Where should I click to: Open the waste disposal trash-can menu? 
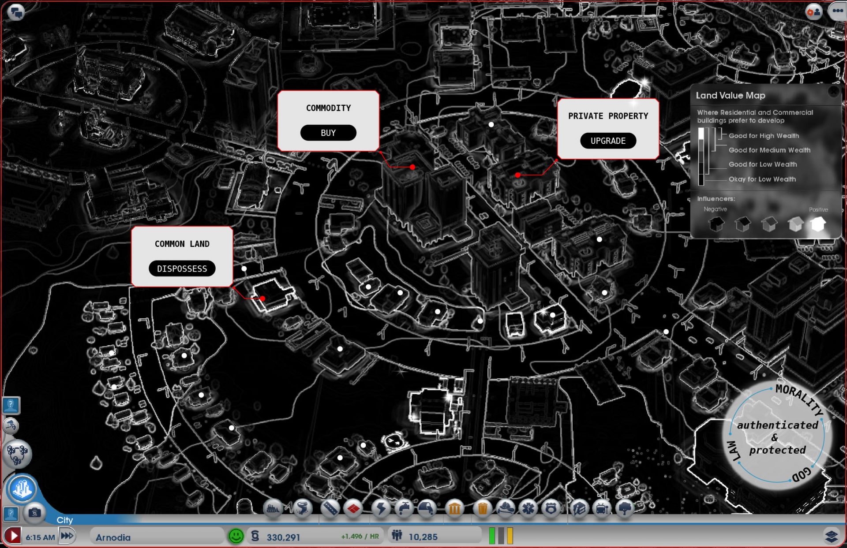[x=482, y=509]
